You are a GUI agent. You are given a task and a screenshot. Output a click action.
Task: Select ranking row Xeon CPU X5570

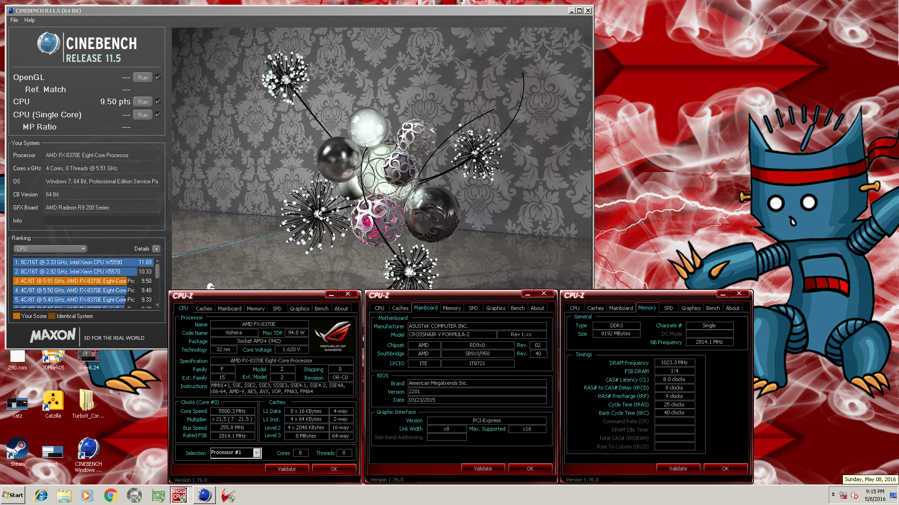[83, 272]
